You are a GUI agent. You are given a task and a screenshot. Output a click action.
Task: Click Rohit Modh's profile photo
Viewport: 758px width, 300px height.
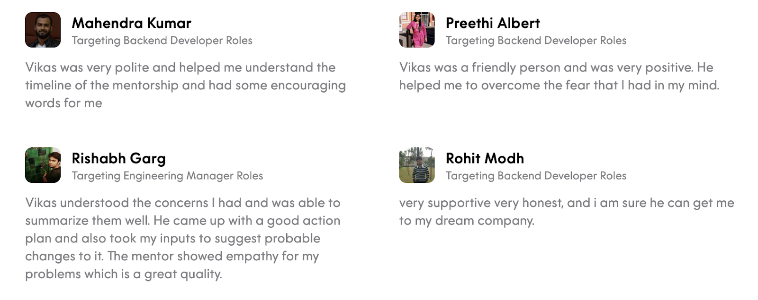(x=417, y=165)
